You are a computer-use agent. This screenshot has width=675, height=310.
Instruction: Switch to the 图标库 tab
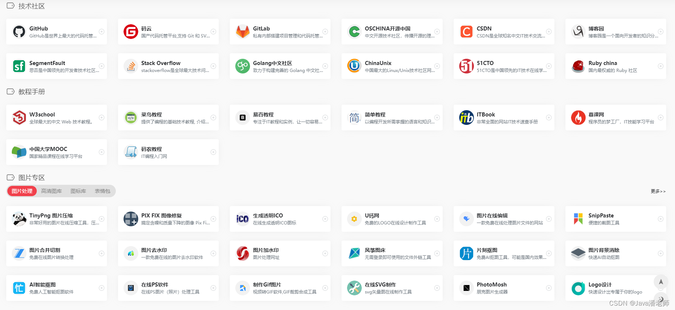pyautogui.click(x=78, y=191)
